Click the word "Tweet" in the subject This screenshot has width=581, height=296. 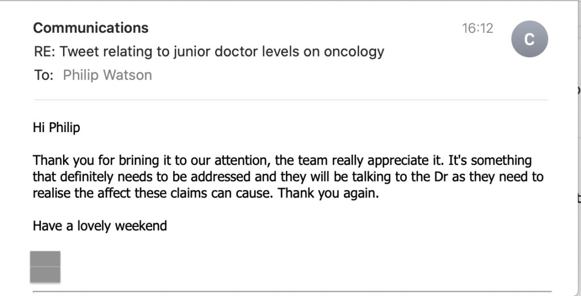click(79, 52)
